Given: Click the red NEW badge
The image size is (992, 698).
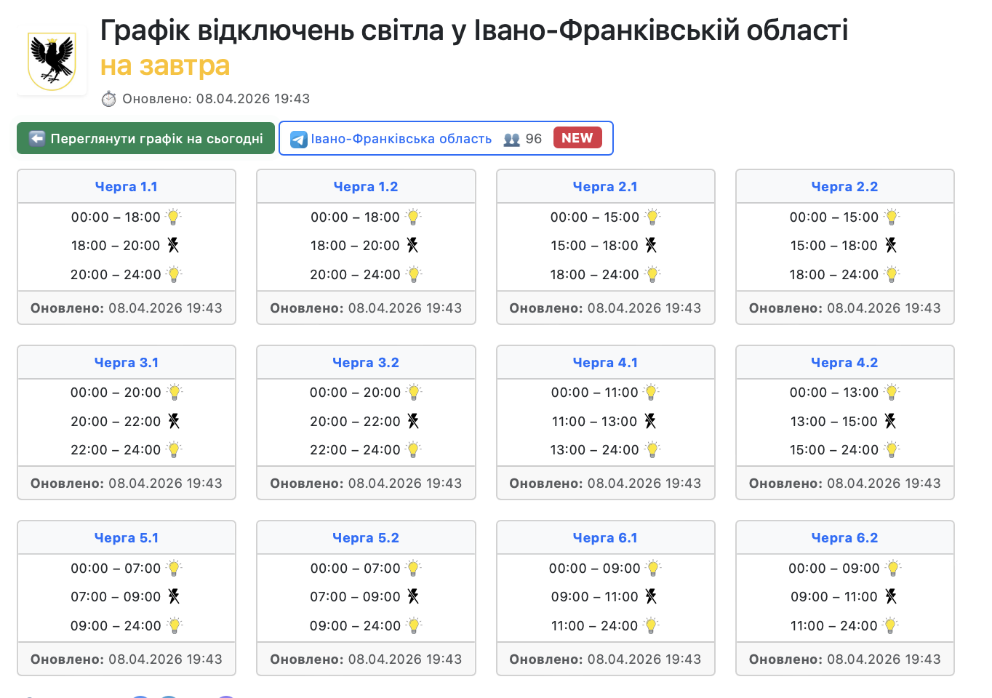Looking at the screenshot, I should [x=577, y=138].
